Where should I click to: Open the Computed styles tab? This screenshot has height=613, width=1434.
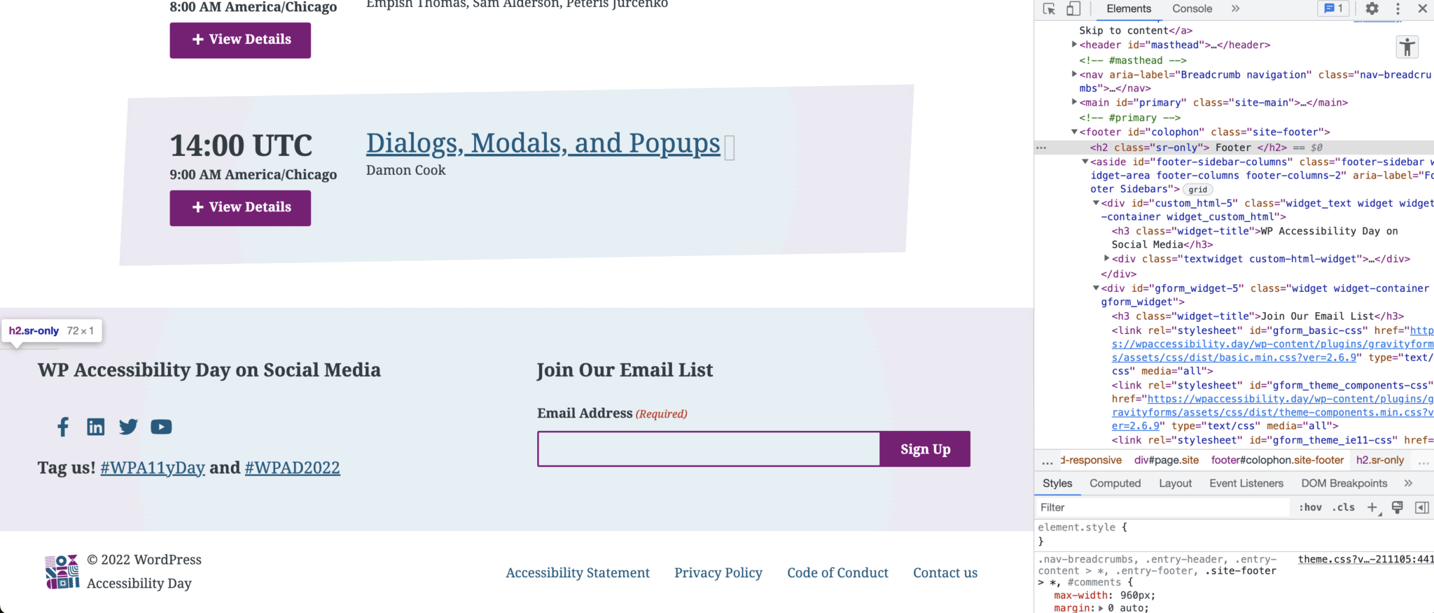[x=1115, y=483]
